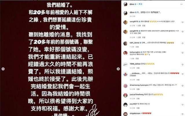185x116 pixels.
Task: Reply to kahi_korea's comment
Action: click(x=137, y=47)
